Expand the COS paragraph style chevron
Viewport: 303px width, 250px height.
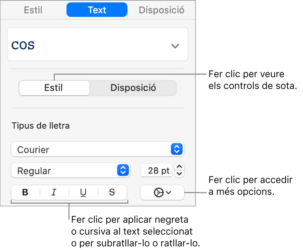175,46
